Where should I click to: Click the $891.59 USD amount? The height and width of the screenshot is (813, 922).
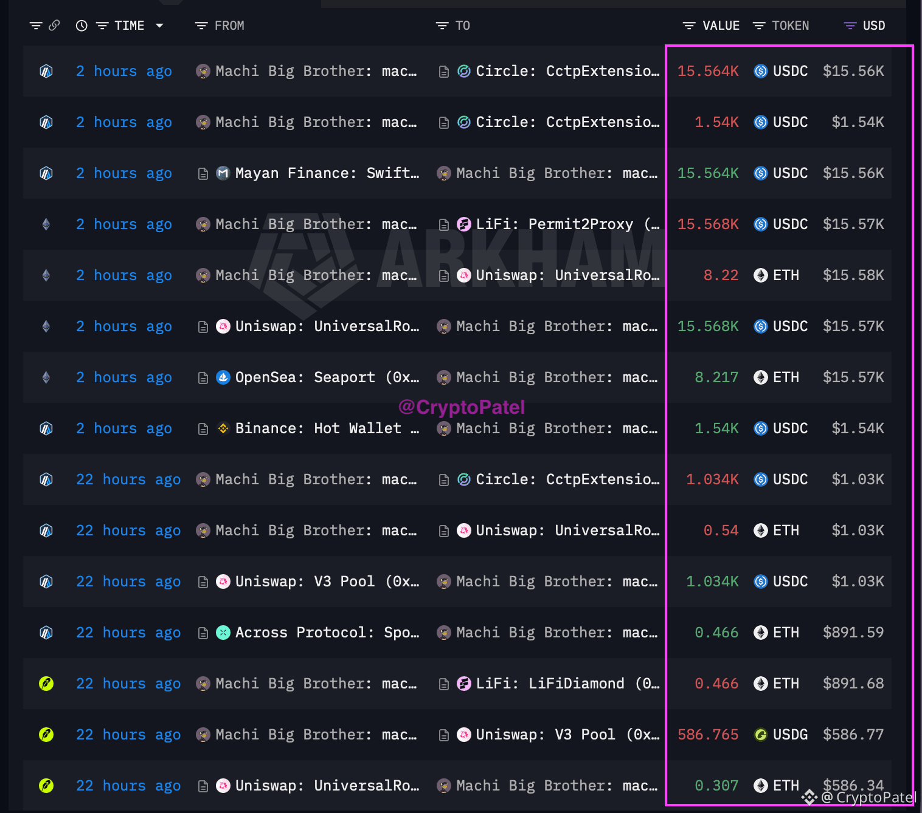853,633
